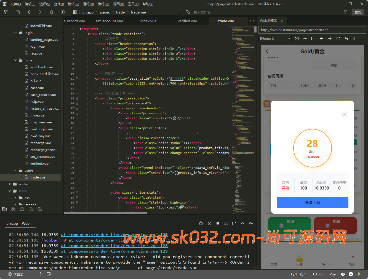Screen dimensions: 368x279
Task: Open the order-time.vue:128 console link
Action: [114, 246]
